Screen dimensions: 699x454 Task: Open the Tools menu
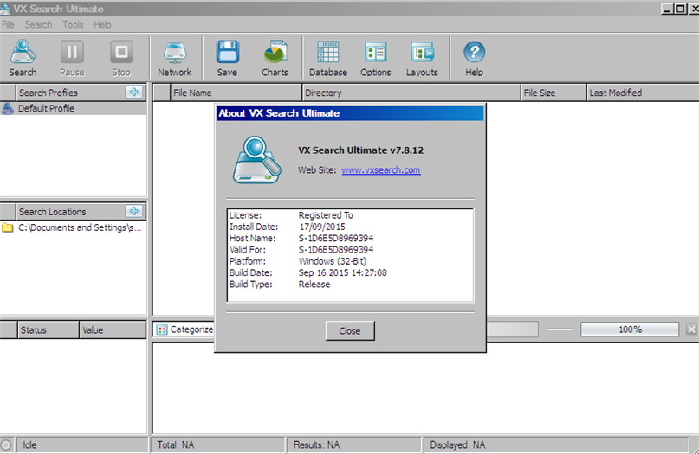[x=73, y=25]
